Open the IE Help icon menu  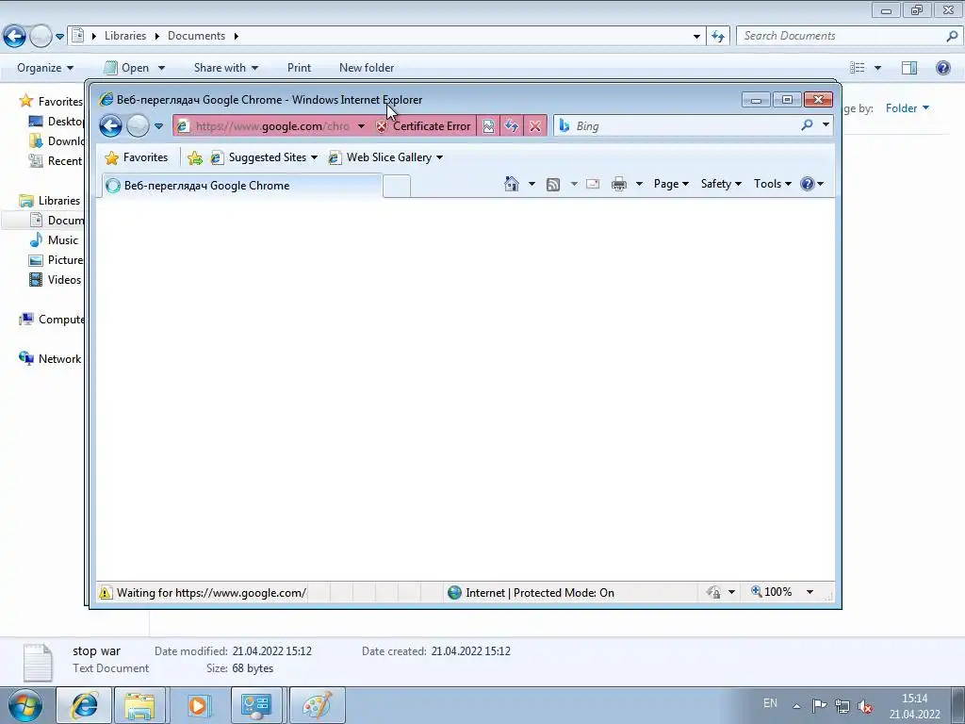(x=811, y=184)
